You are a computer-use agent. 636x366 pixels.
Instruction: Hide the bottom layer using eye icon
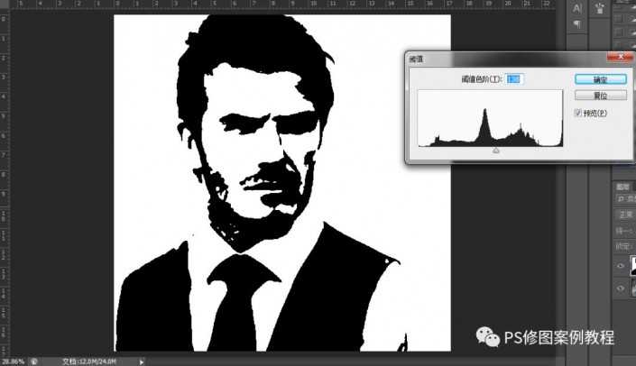621,289
